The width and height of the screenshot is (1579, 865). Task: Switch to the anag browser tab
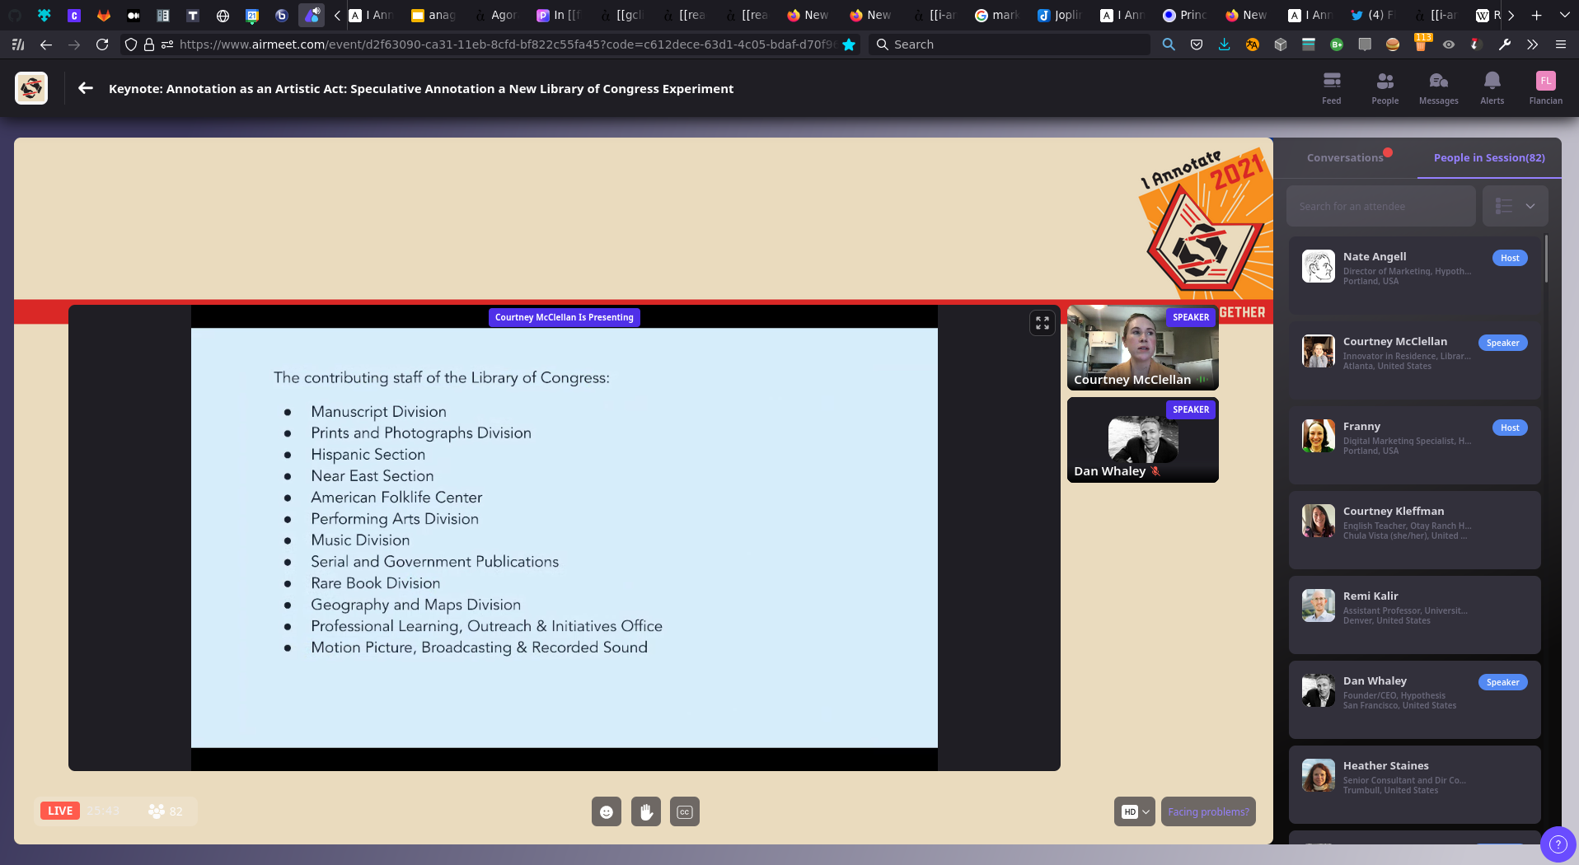coord(433,15)
